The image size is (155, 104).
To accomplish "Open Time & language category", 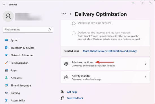I will (21, 85).
